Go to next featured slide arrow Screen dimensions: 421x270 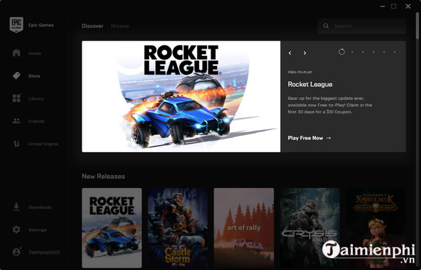pos(305,53)
